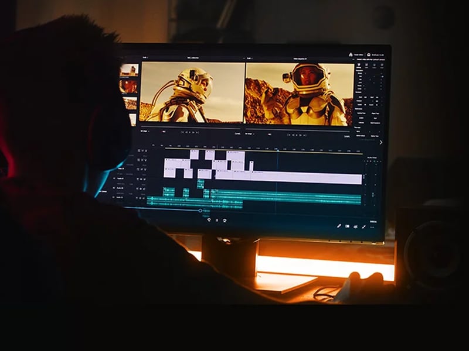Screen dimensions: 469x351
Task: Open the first clip thumbnail in media bin
Action: pos(129,70)
